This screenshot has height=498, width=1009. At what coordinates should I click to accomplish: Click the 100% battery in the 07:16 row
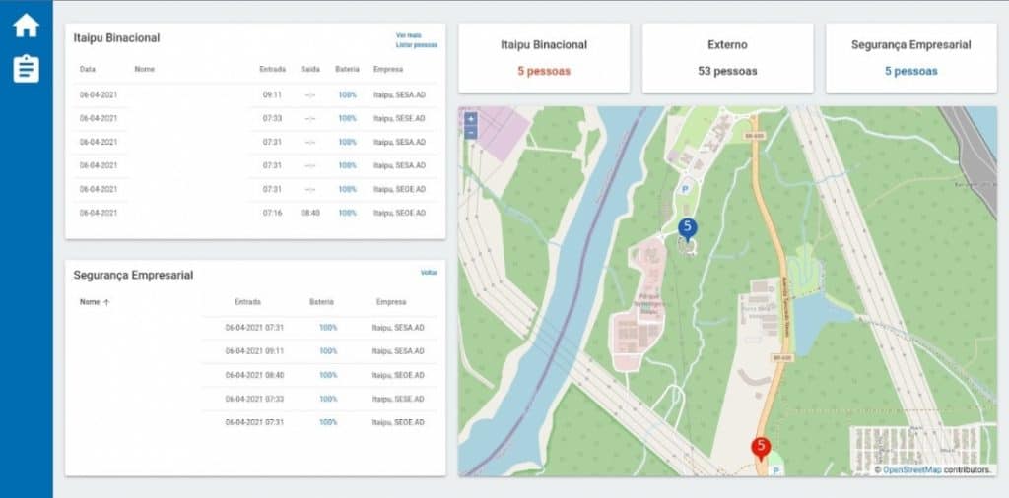(x=348, y=213)
